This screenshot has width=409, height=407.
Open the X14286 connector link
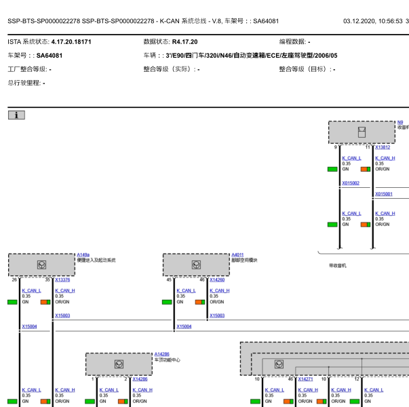click(x=140, y=379)
